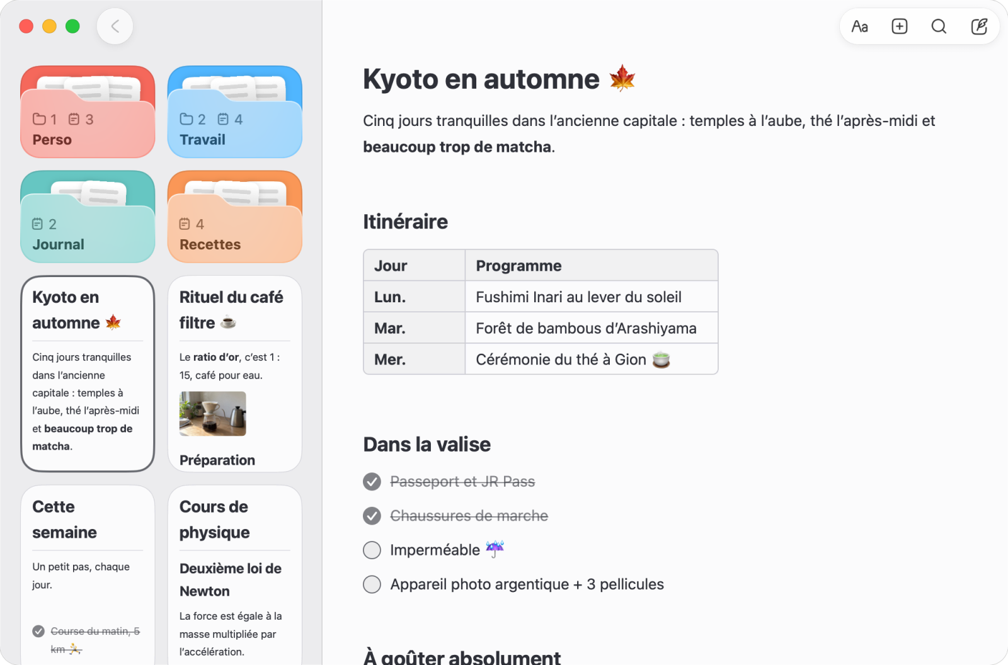Click the notes count icon in Recettes
Image resolution: width=1008 pixels, height=665 pixels.
pos(185,224)
